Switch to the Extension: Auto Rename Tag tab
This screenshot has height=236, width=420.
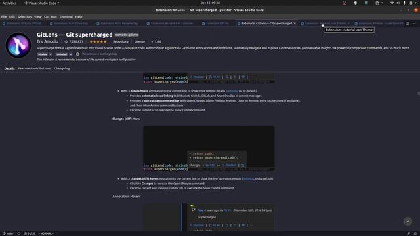point(119,24)
